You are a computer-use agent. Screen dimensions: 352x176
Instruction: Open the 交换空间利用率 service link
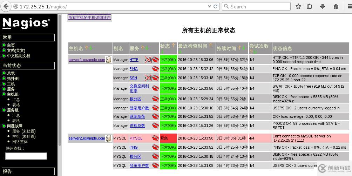[x=139, y=88]
